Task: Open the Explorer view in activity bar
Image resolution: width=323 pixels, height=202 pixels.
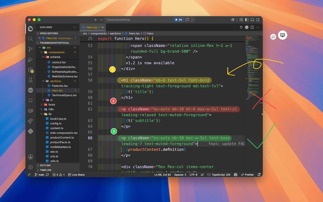Action: [30, 28]
